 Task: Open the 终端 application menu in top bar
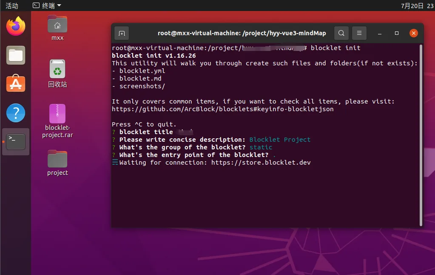pos(47,6)
